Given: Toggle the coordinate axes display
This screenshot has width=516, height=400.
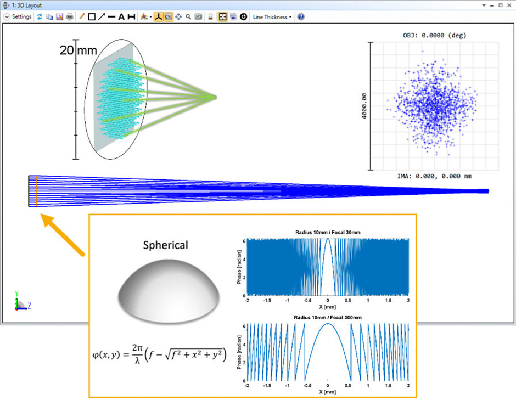Looking at the screenshot, I should click(158, 17).
